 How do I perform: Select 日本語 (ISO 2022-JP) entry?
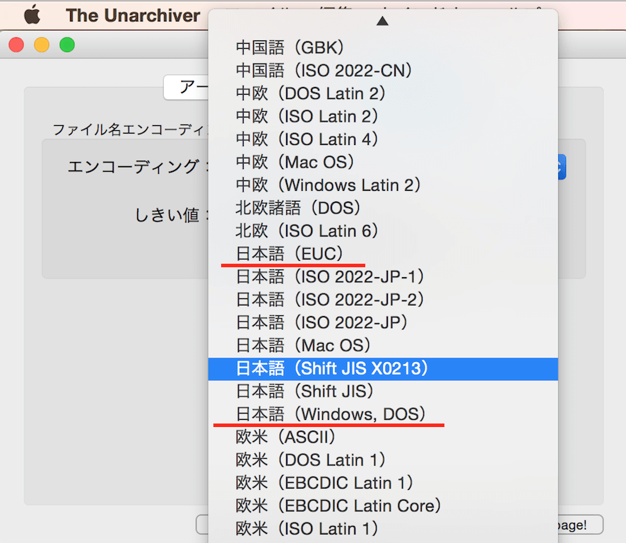(x=383, y=322)
